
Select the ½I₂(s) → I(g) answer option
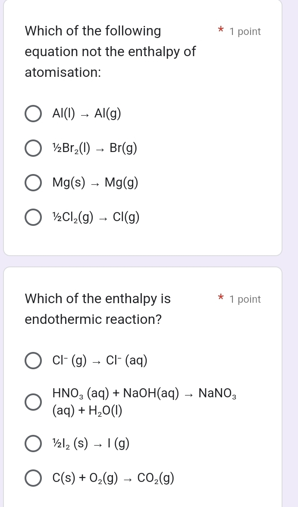coord(33,443)
